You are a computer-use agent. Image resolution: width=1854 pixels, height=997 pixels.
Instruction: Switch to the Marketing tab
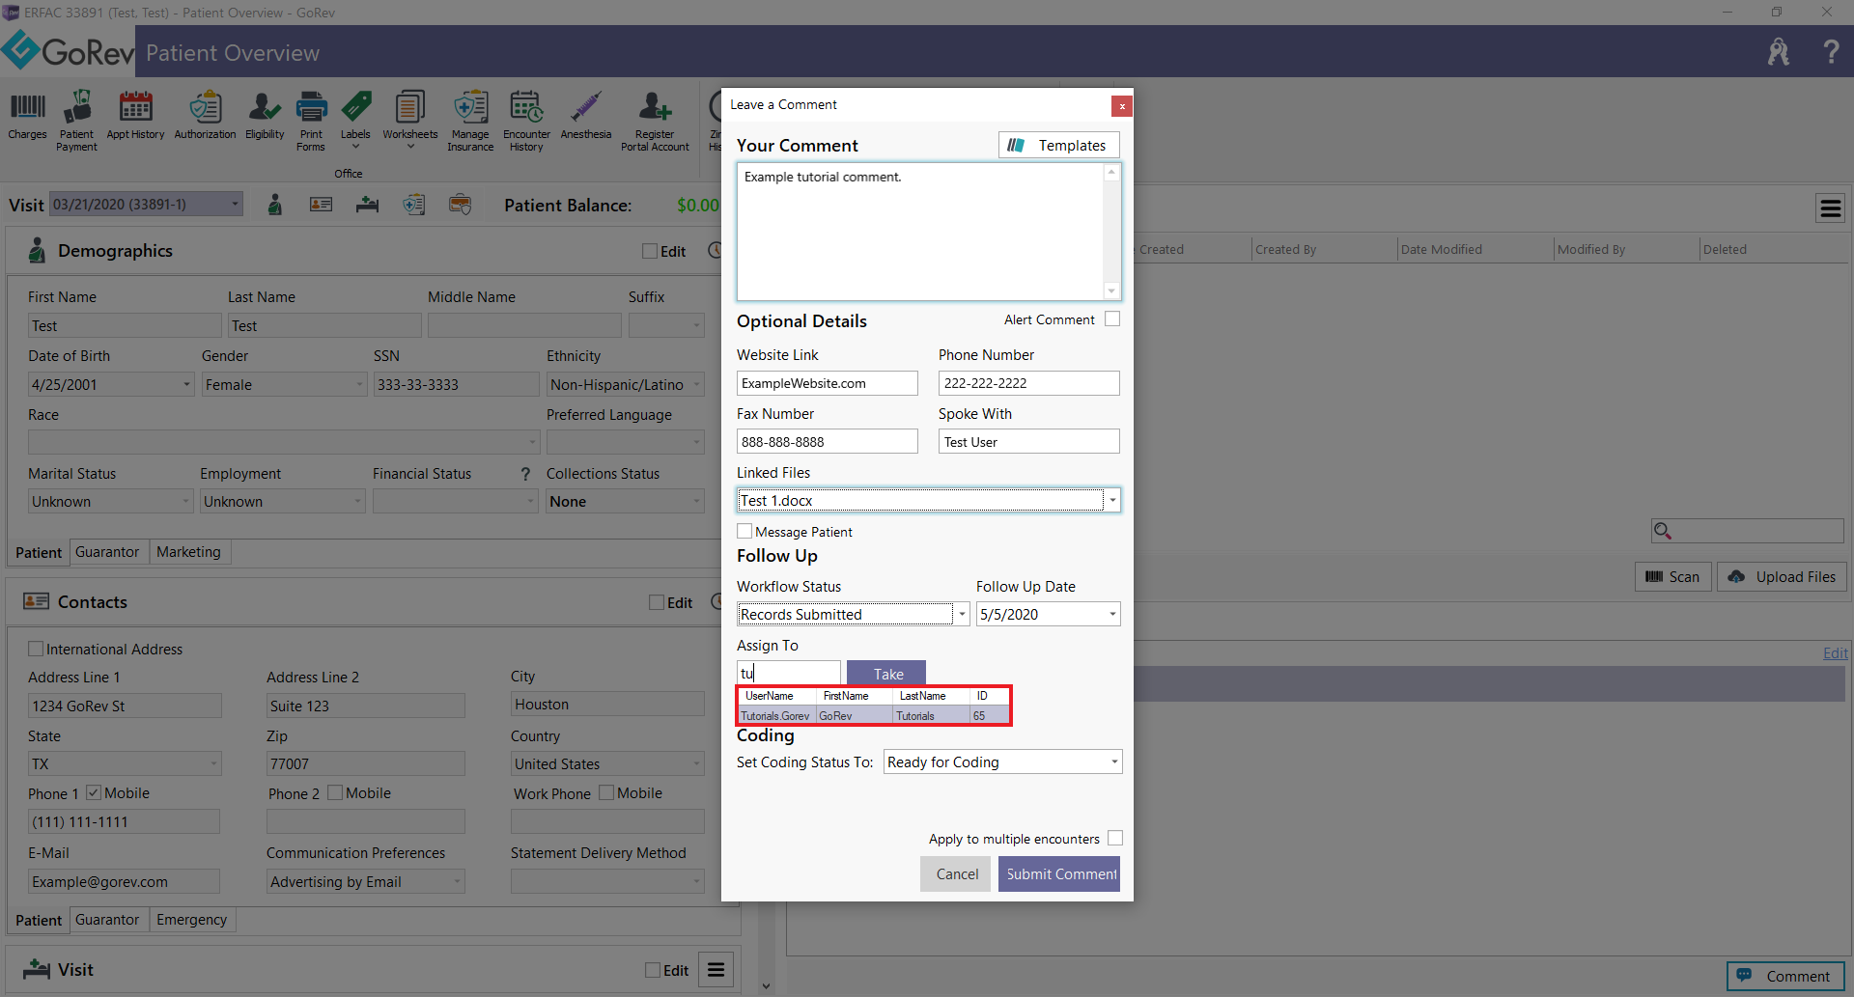pos(188,552)
